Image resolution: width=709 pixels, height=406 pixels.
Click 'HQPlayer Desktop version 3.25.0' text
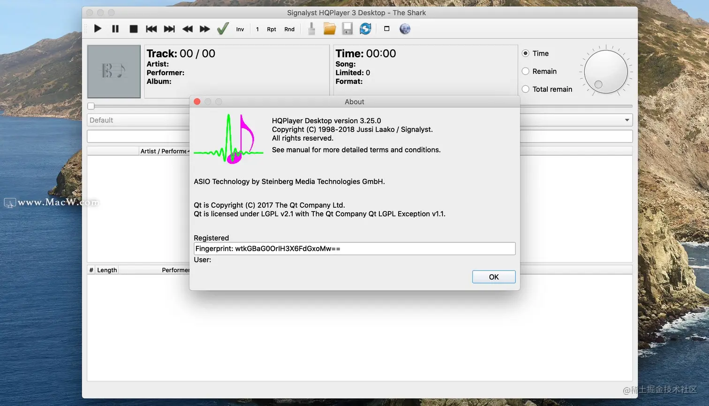tap(326, 120)
